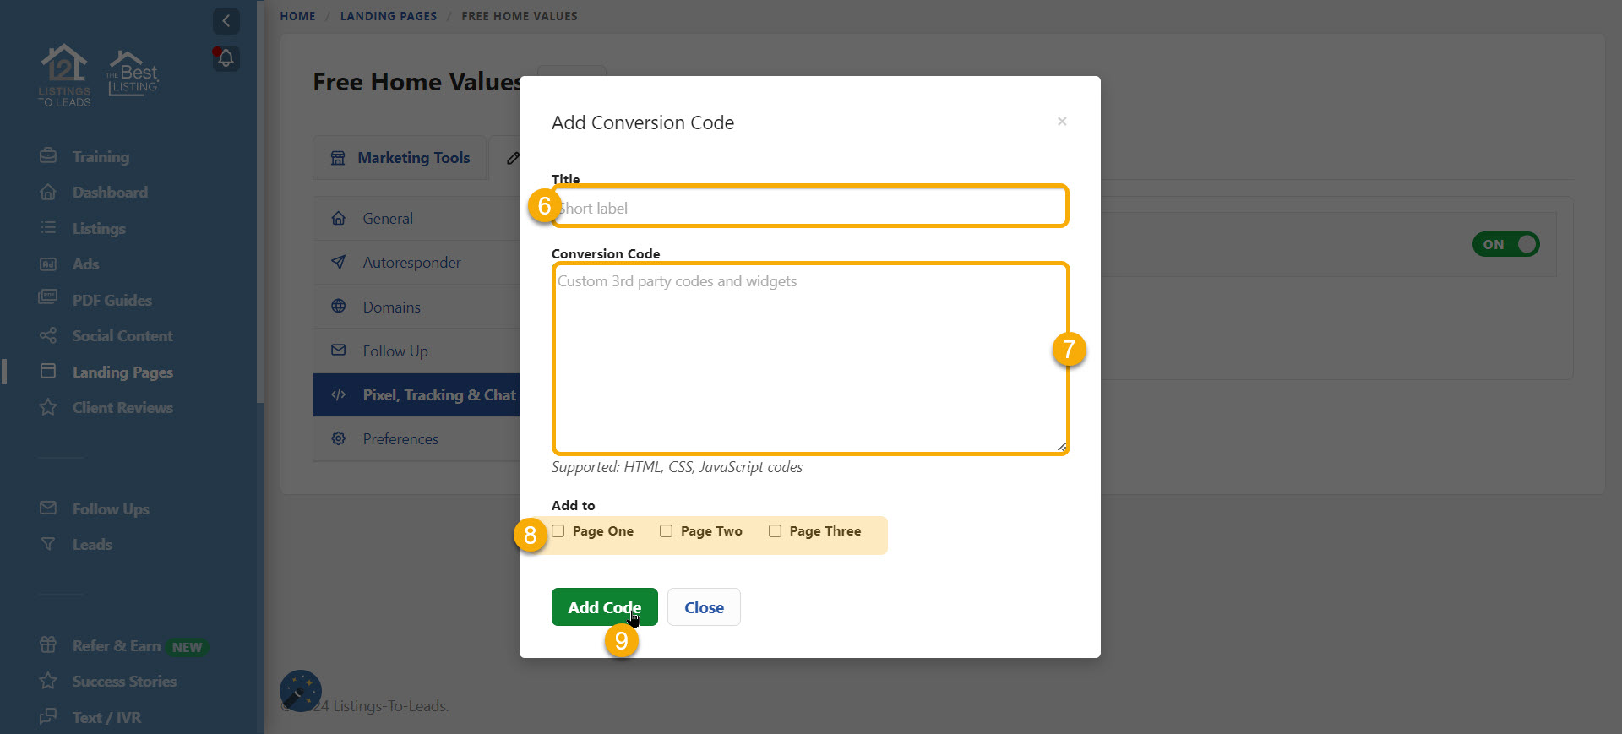The height and width of the screenshot is (734, 1622).
Task: Open Social Content share icon
Action: pyautogui.click(x=48, y=336)
